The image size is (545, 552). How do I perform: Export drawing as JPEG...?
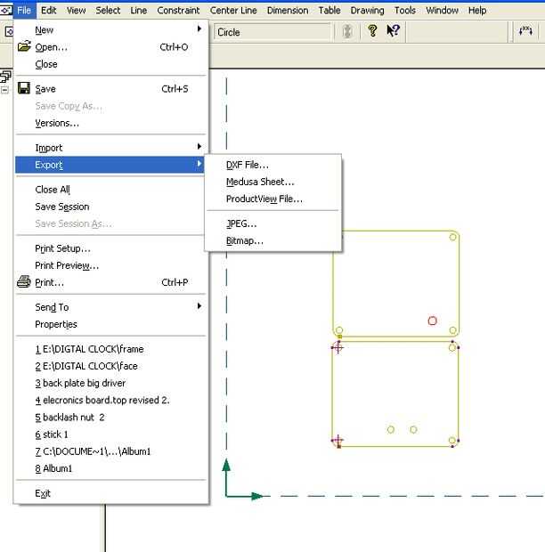click(x=272, y=223)
